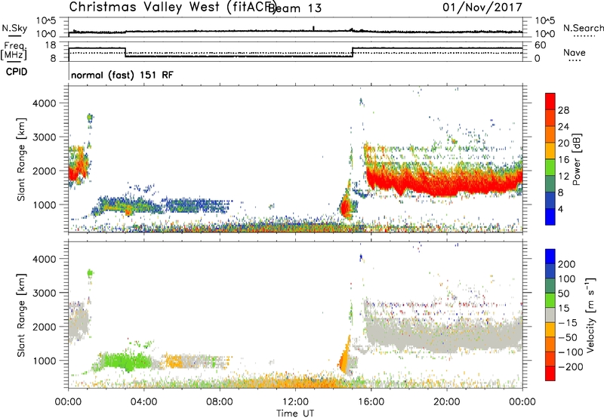This screenshot has height=418, width=604.
Task: Select green 12-16 dB power colorbar segment
Action: [550, 168]
